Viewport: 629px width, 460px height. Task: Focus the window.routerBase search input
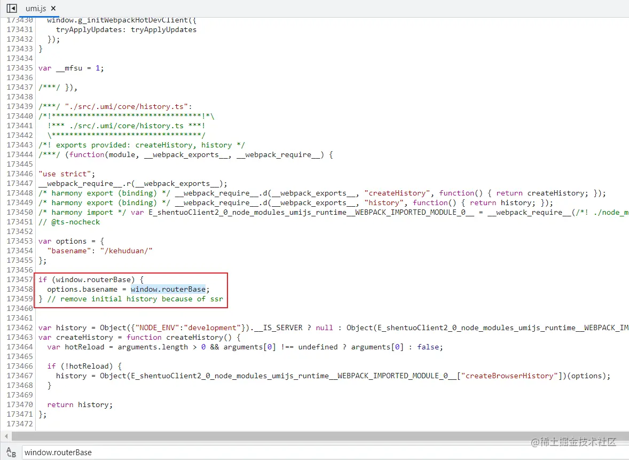324,453
